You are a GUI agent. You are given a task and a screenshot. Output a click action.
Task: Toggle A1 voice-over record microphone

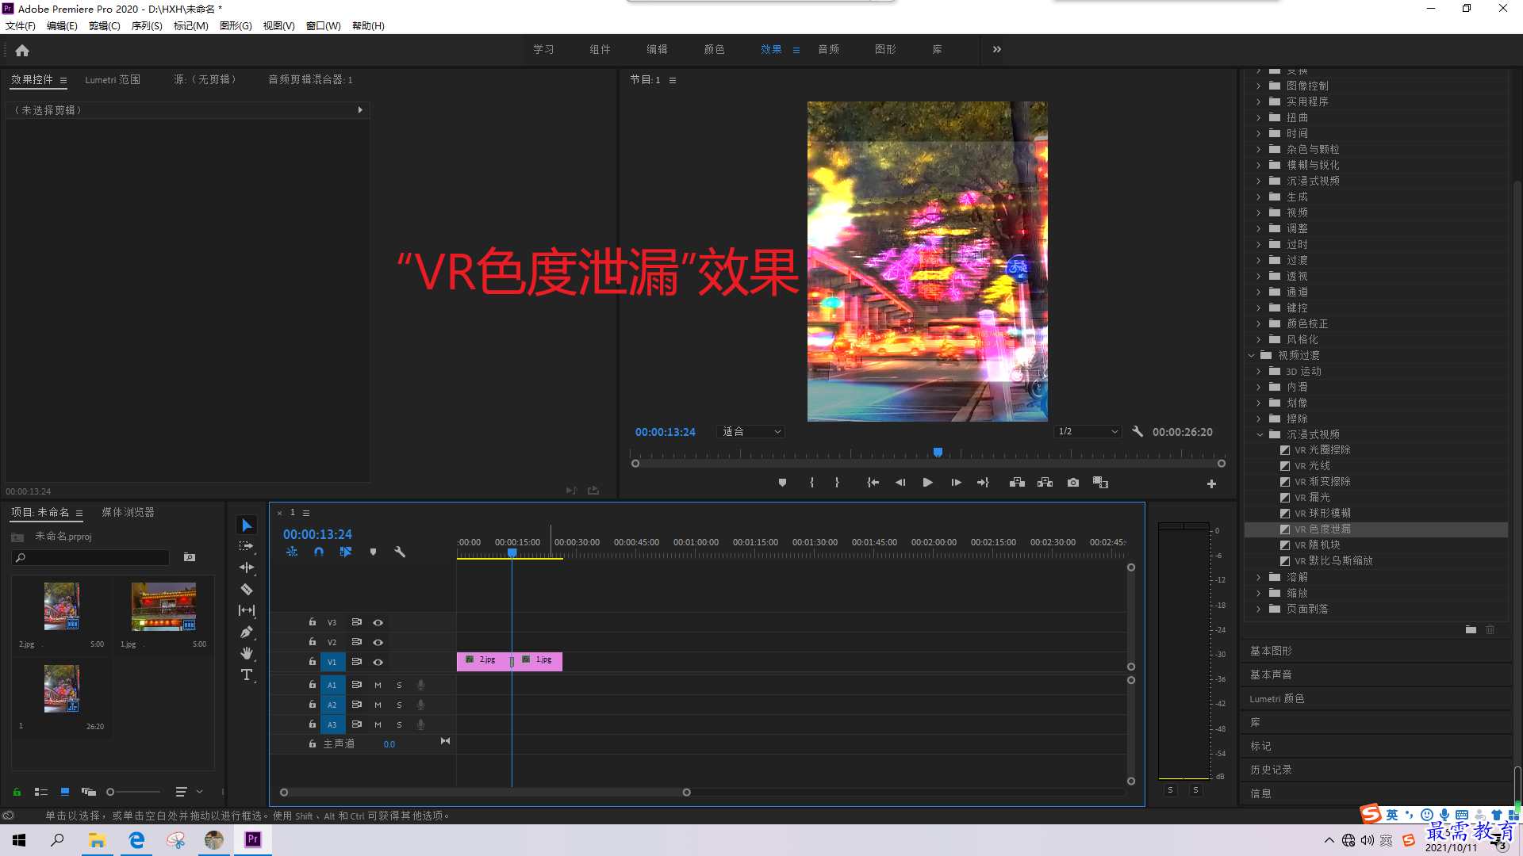(x=420, y=685)
